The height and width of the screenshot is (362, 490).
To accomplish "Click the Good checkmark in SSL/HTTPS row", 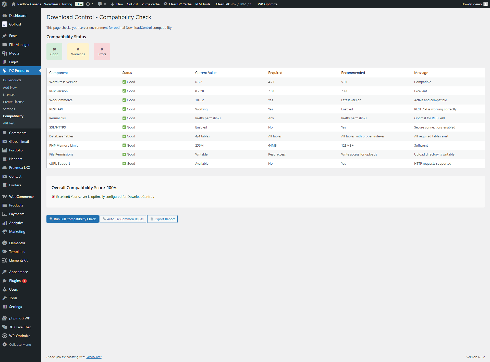I will 124,127.
